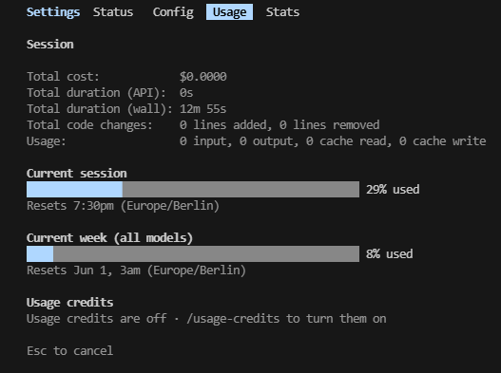
Task: Click the Current session progress bar
Action: (x=193, y=190)
